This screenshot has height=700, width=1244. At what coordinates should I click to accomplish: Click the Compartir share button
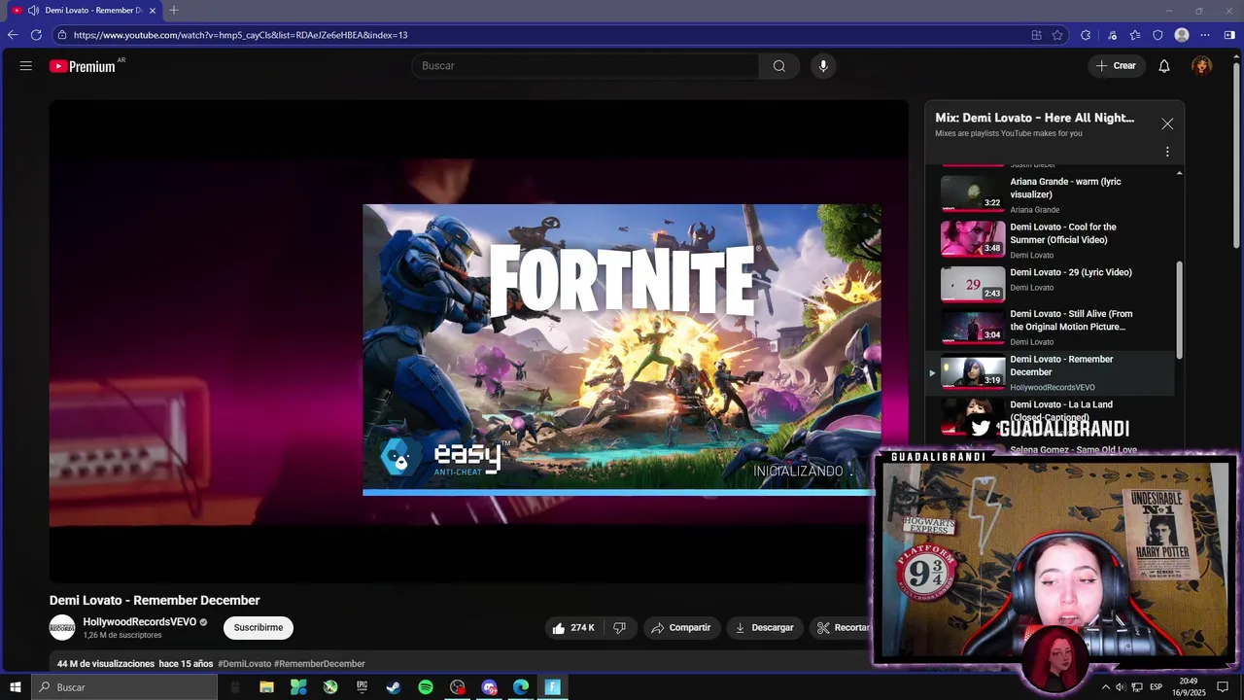[x=681, y=628]
